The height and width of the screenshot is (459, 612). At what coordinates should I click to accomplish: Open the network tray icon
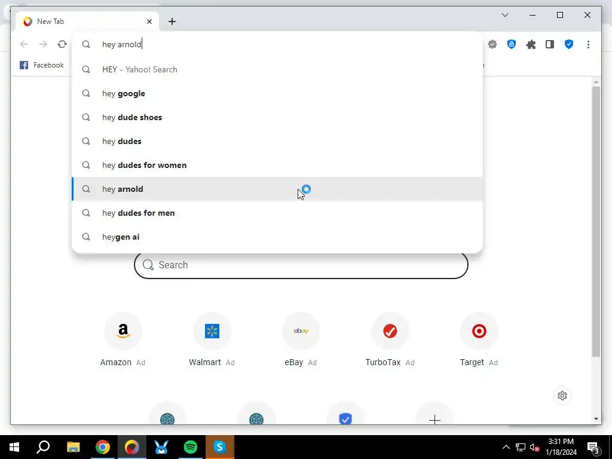[521, 447]
